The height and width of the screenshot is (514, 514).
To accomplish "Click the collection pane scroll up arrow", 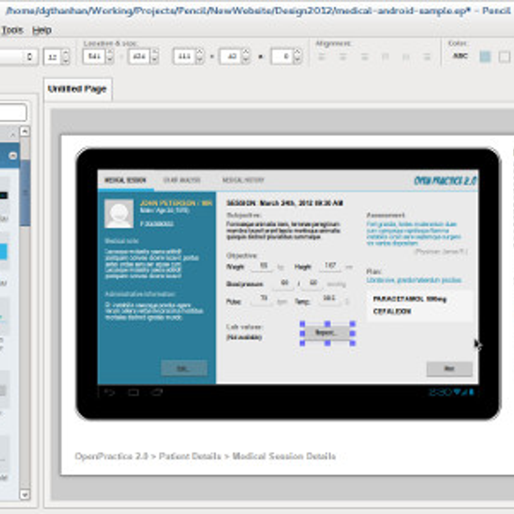I will coord(25,131).
